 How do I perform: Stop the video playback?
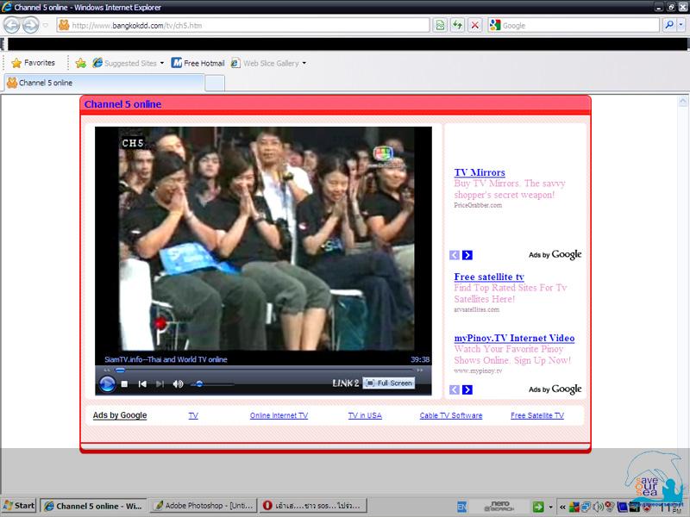point(124,383)
